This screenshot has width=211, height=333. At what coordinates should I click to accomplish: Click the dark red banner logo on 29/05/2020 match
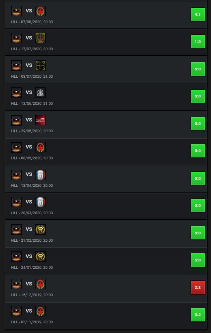pos(40,120)
